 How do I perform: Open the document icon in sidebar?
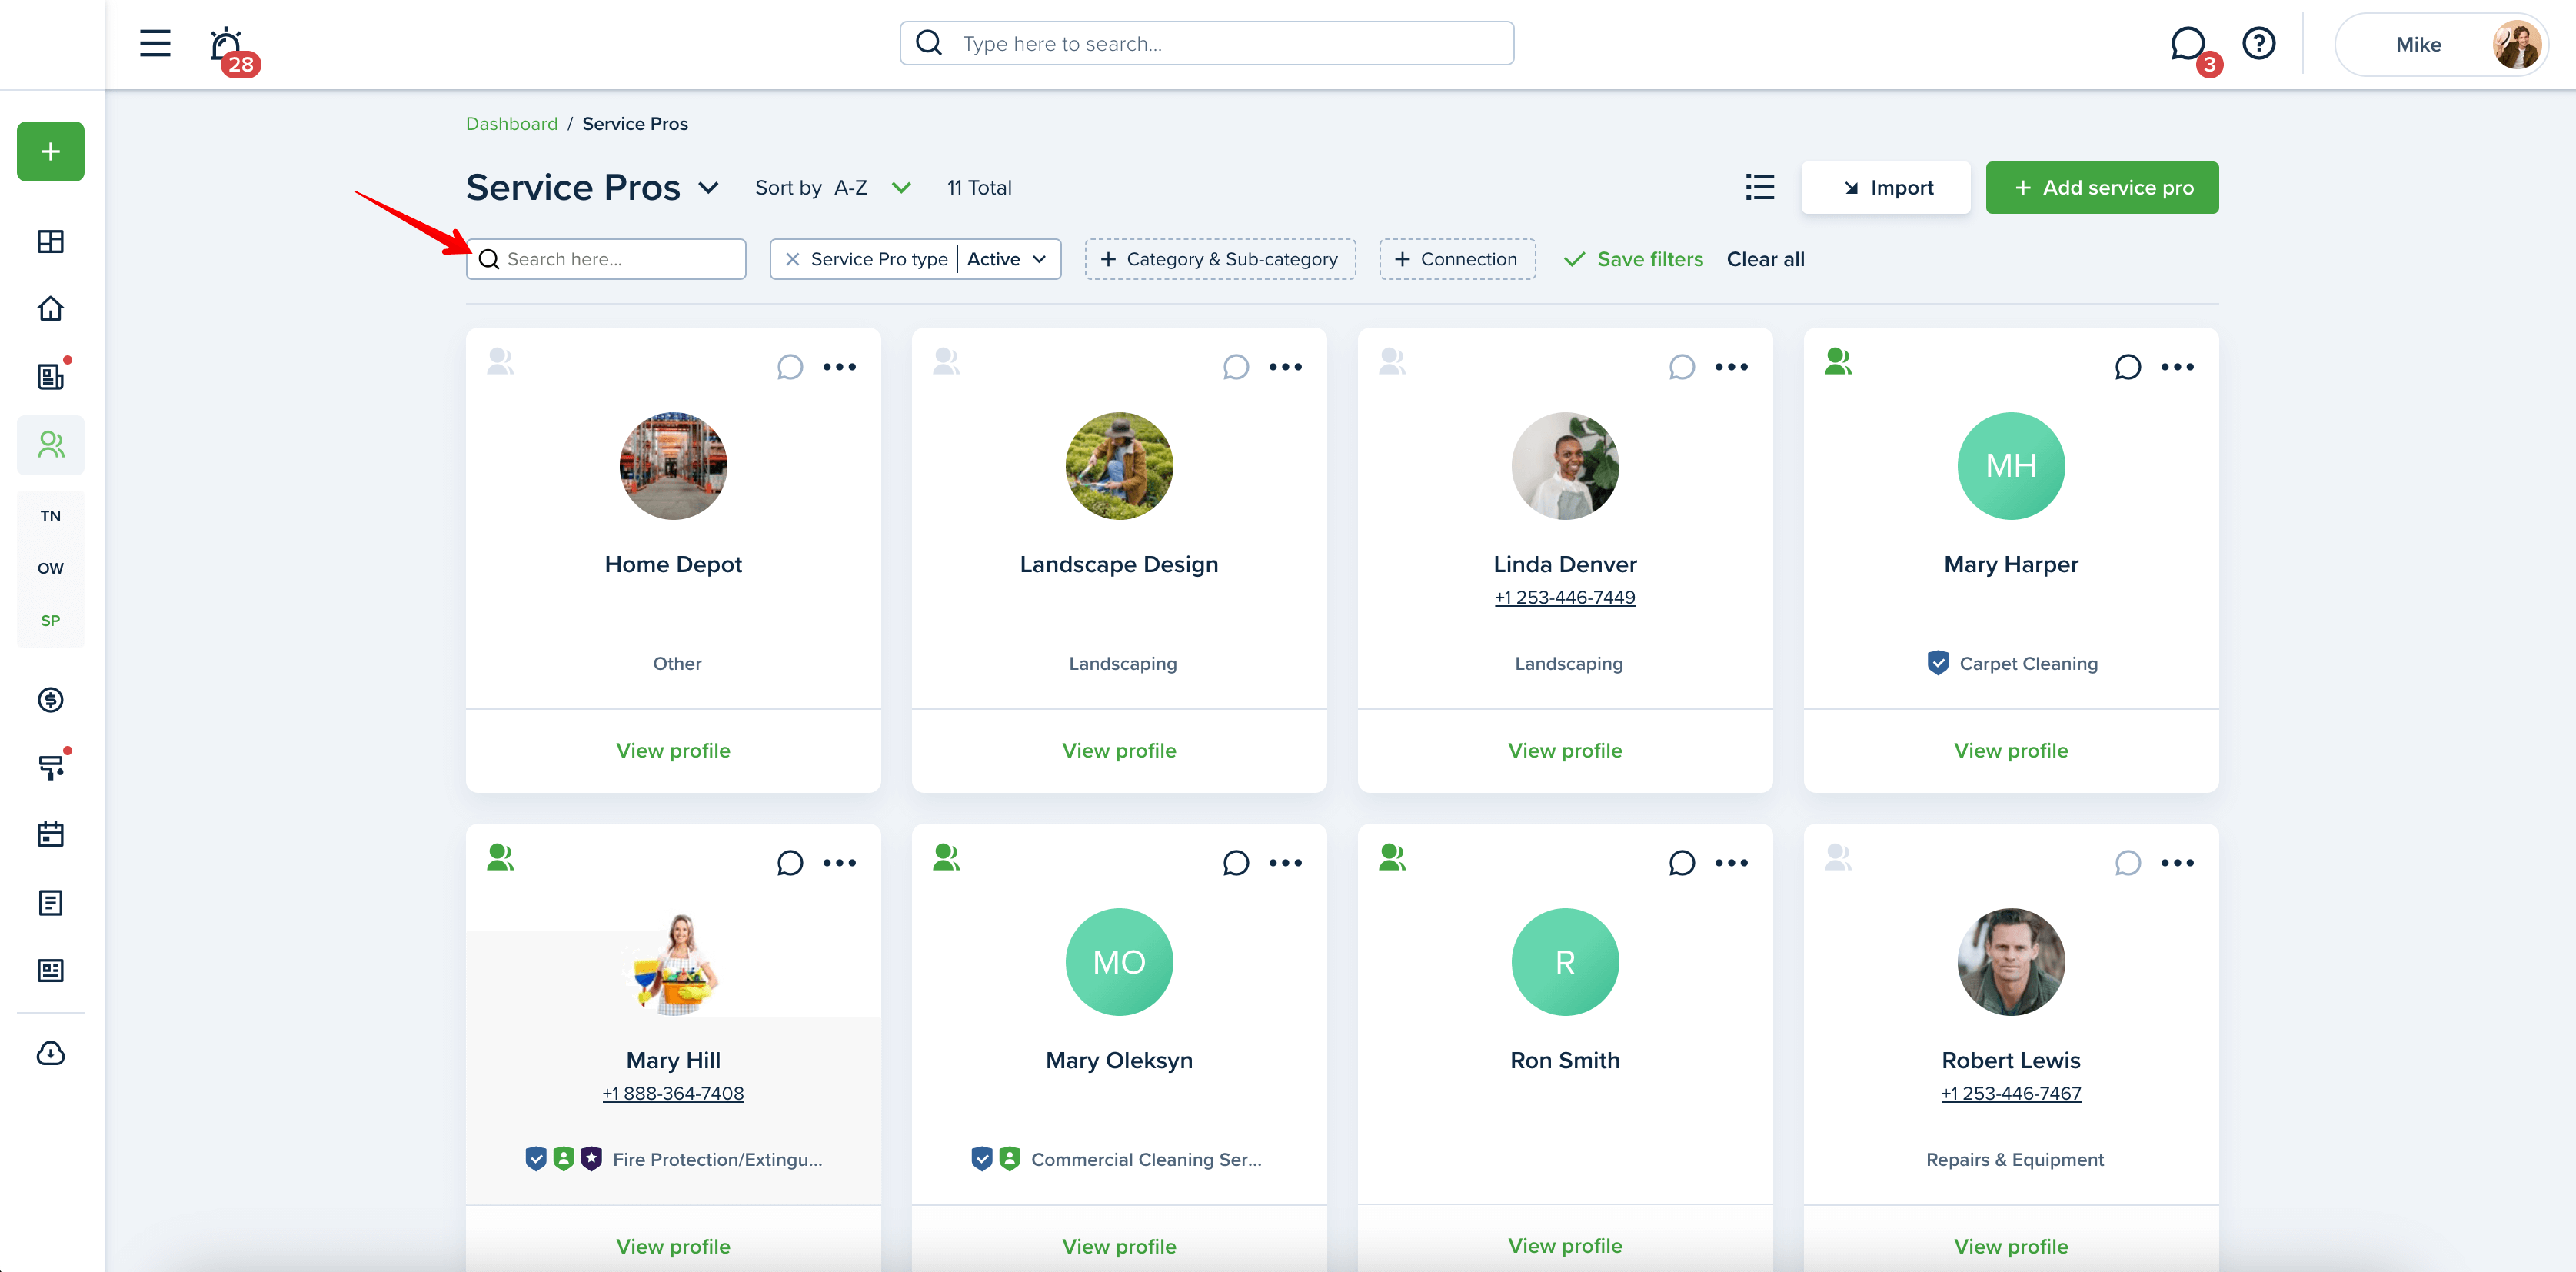(x=51, y=902)
